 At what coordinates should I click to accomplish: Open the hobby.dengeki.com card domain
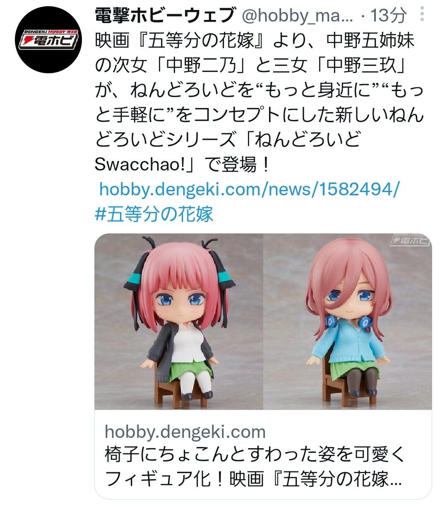click(x=185, y=432)
